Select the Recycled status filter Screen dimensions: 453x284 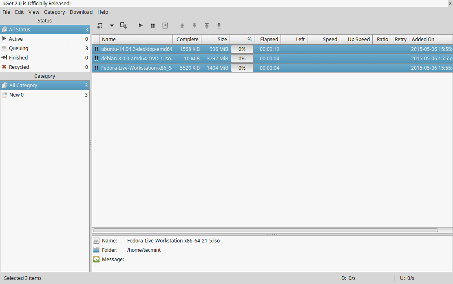[19, 67]
